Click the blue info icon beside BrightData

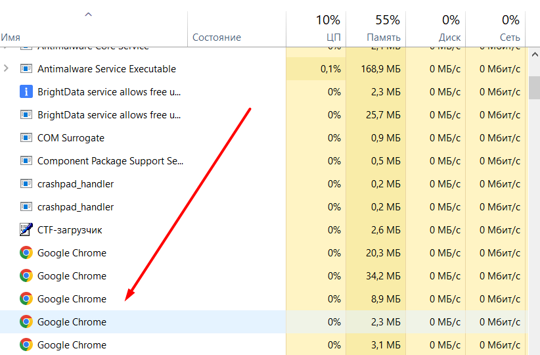pyautogui.click(x=26, y=92)
